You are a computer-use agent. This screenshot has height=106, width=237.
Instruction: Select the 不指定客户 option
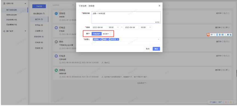97,34
